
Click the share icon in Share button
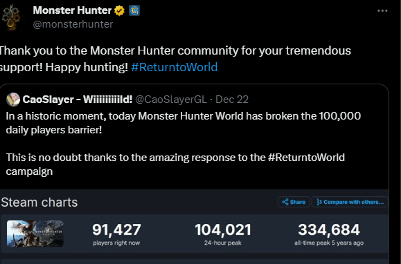[285, 202]
